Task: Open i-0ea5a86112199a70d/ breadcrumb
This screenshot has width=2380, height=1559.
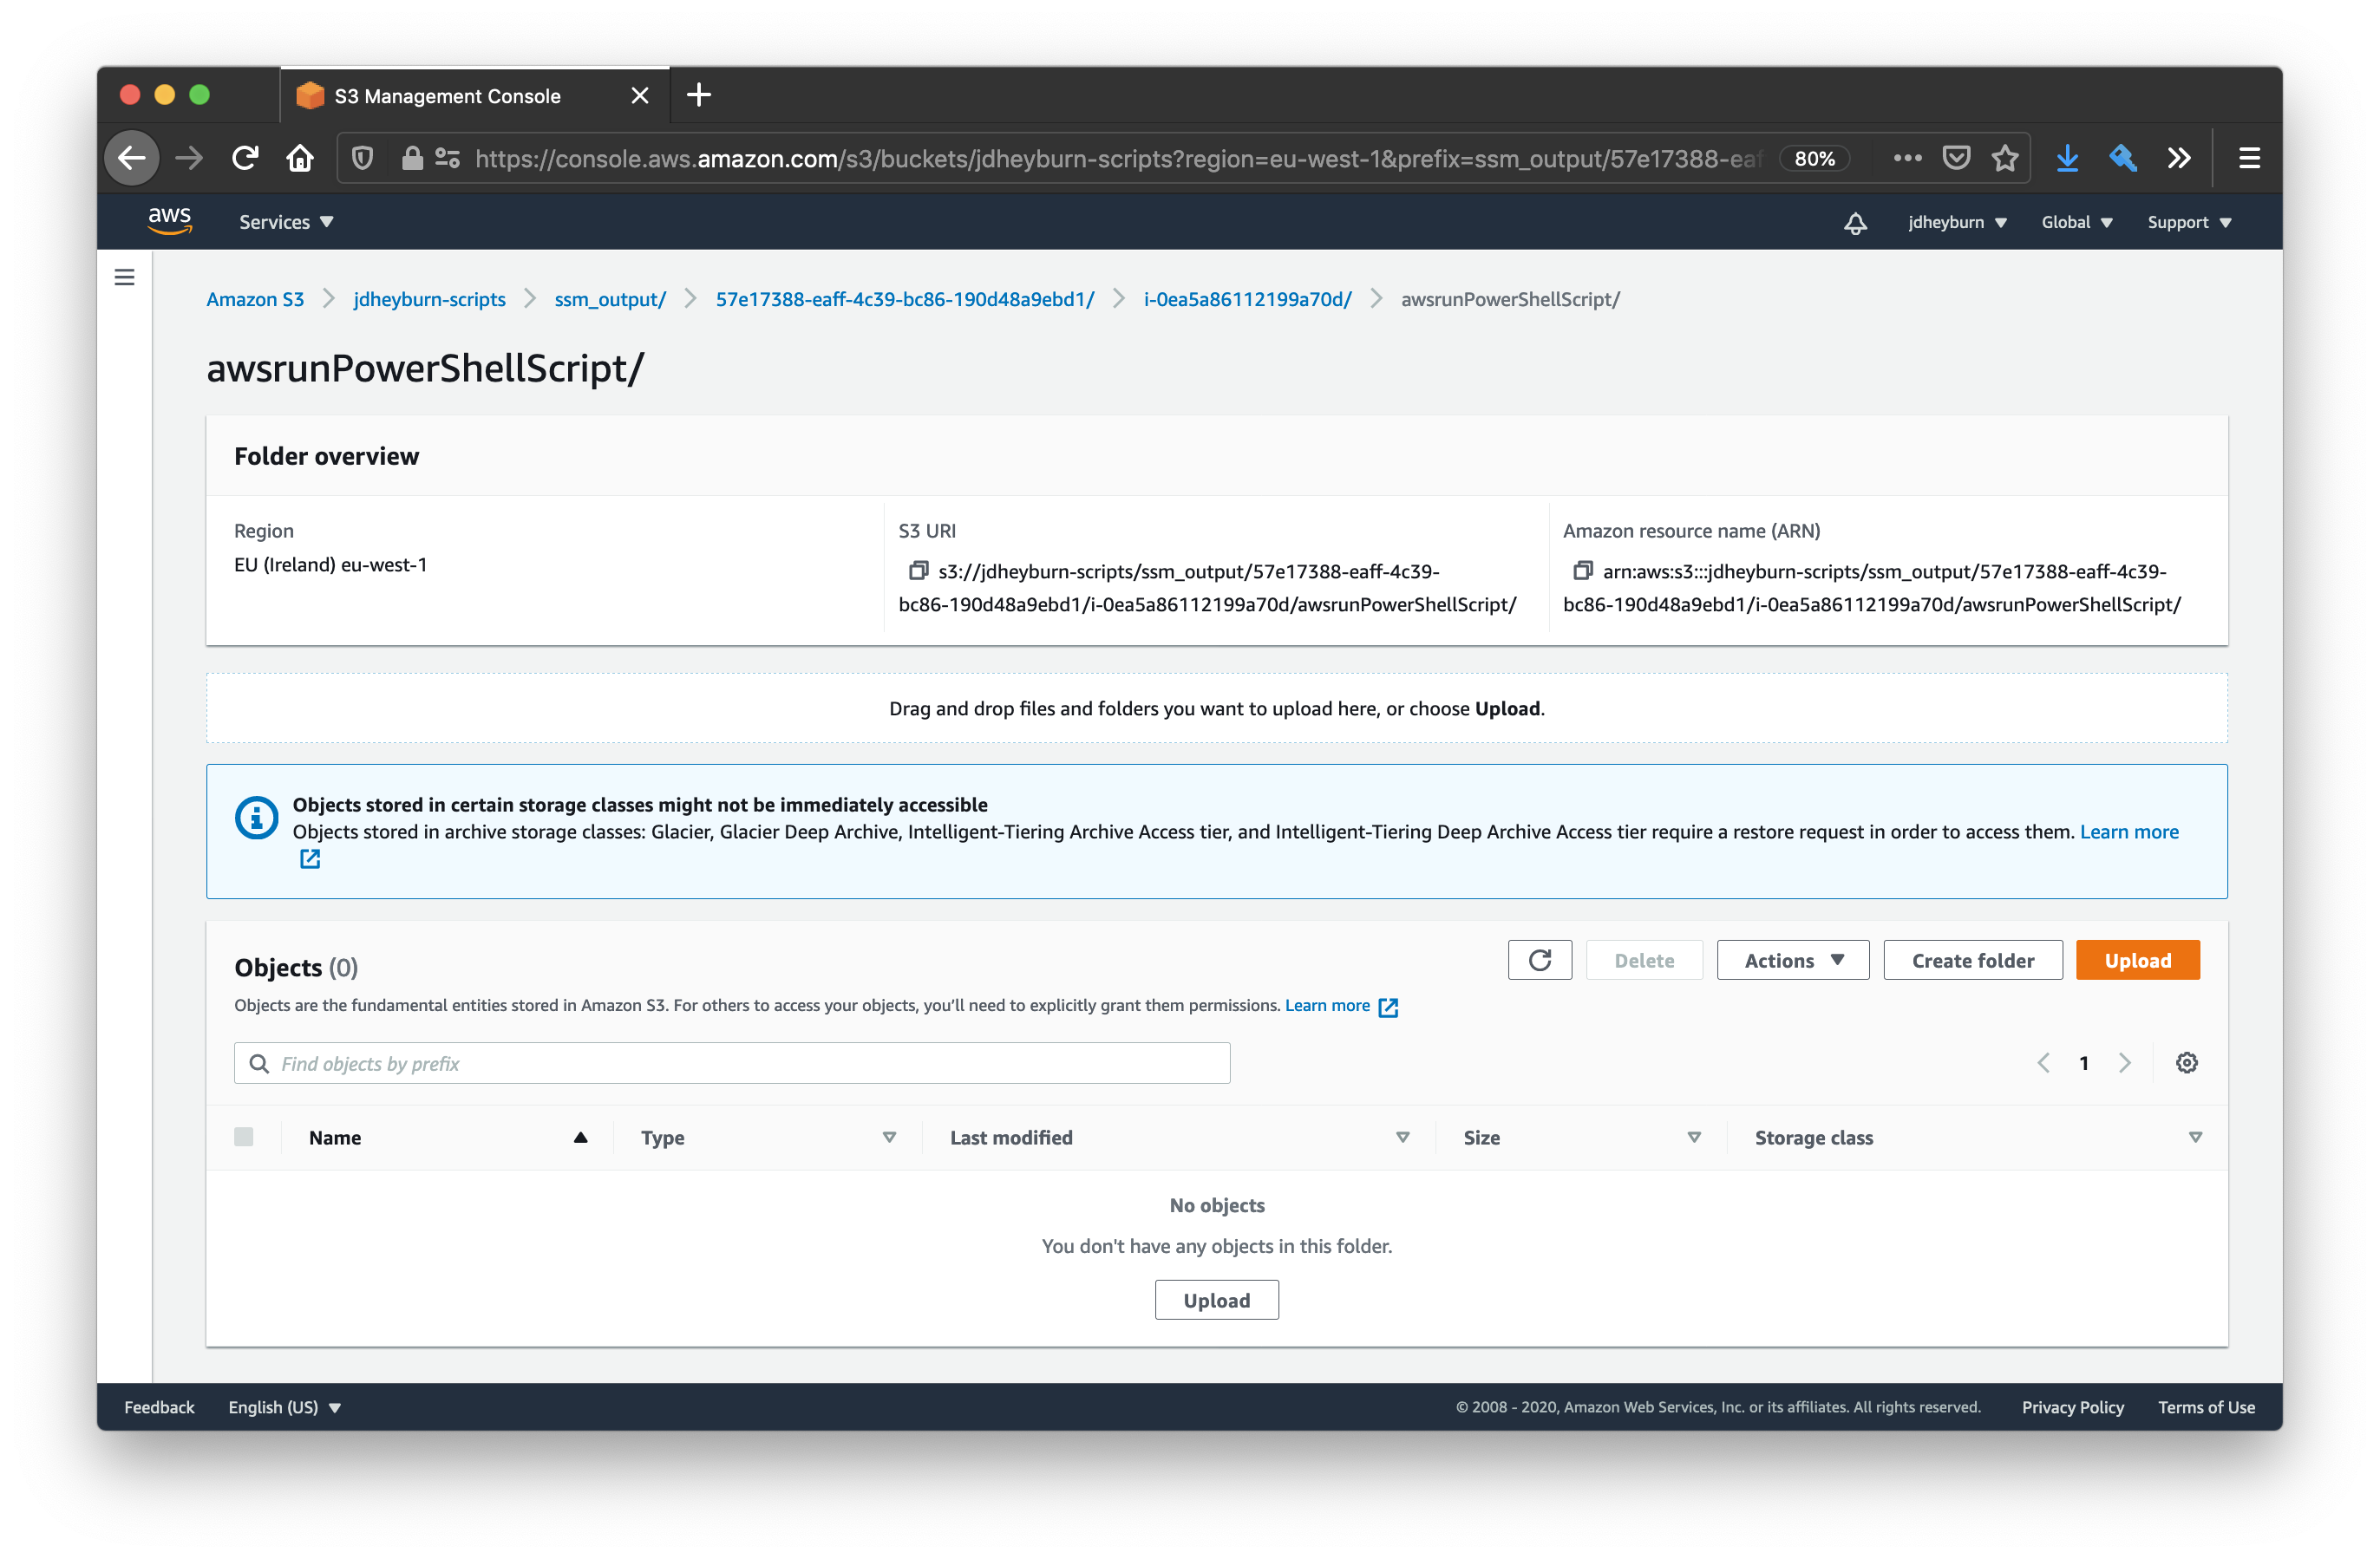Action: click(1247, 299)
